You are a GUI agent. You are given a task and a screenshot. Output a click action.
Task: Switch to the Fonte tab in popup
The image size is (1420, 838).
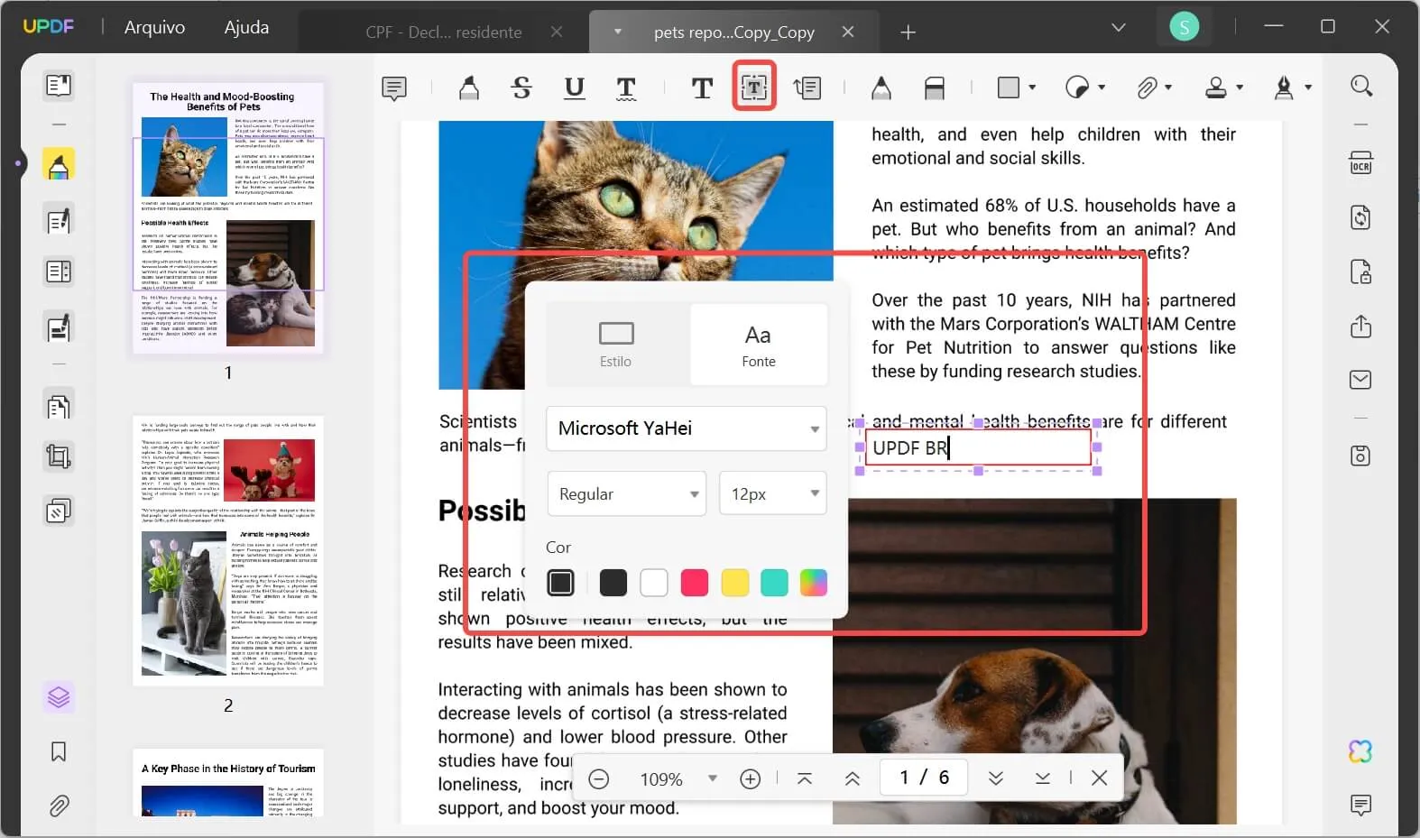click(759, 345)
